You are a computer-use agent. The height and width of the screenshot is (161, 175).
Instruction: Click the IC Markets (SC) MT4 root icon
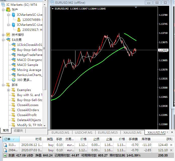[3, 5]
